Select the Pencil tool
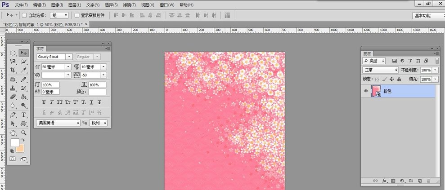This screenshot has width=445, height=190. 24,80
